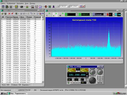
Task: Toggle the green power button on receiver
Action: coord(69,83)
